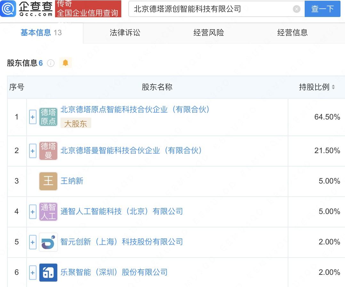The width and height of the screenshot is (345, 287).
Task: Click the company name search field
Action: click(x=211, y=9)
